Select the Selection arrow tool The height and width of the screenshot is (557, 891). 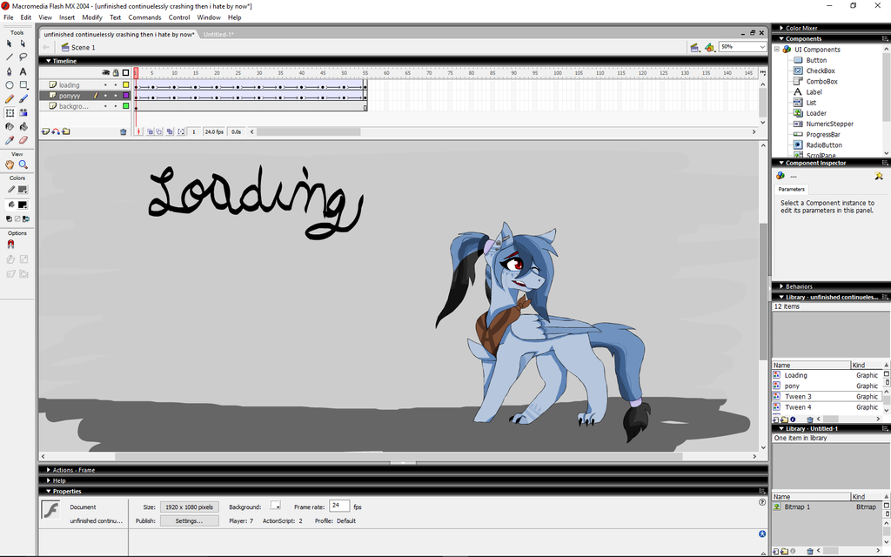9,44
